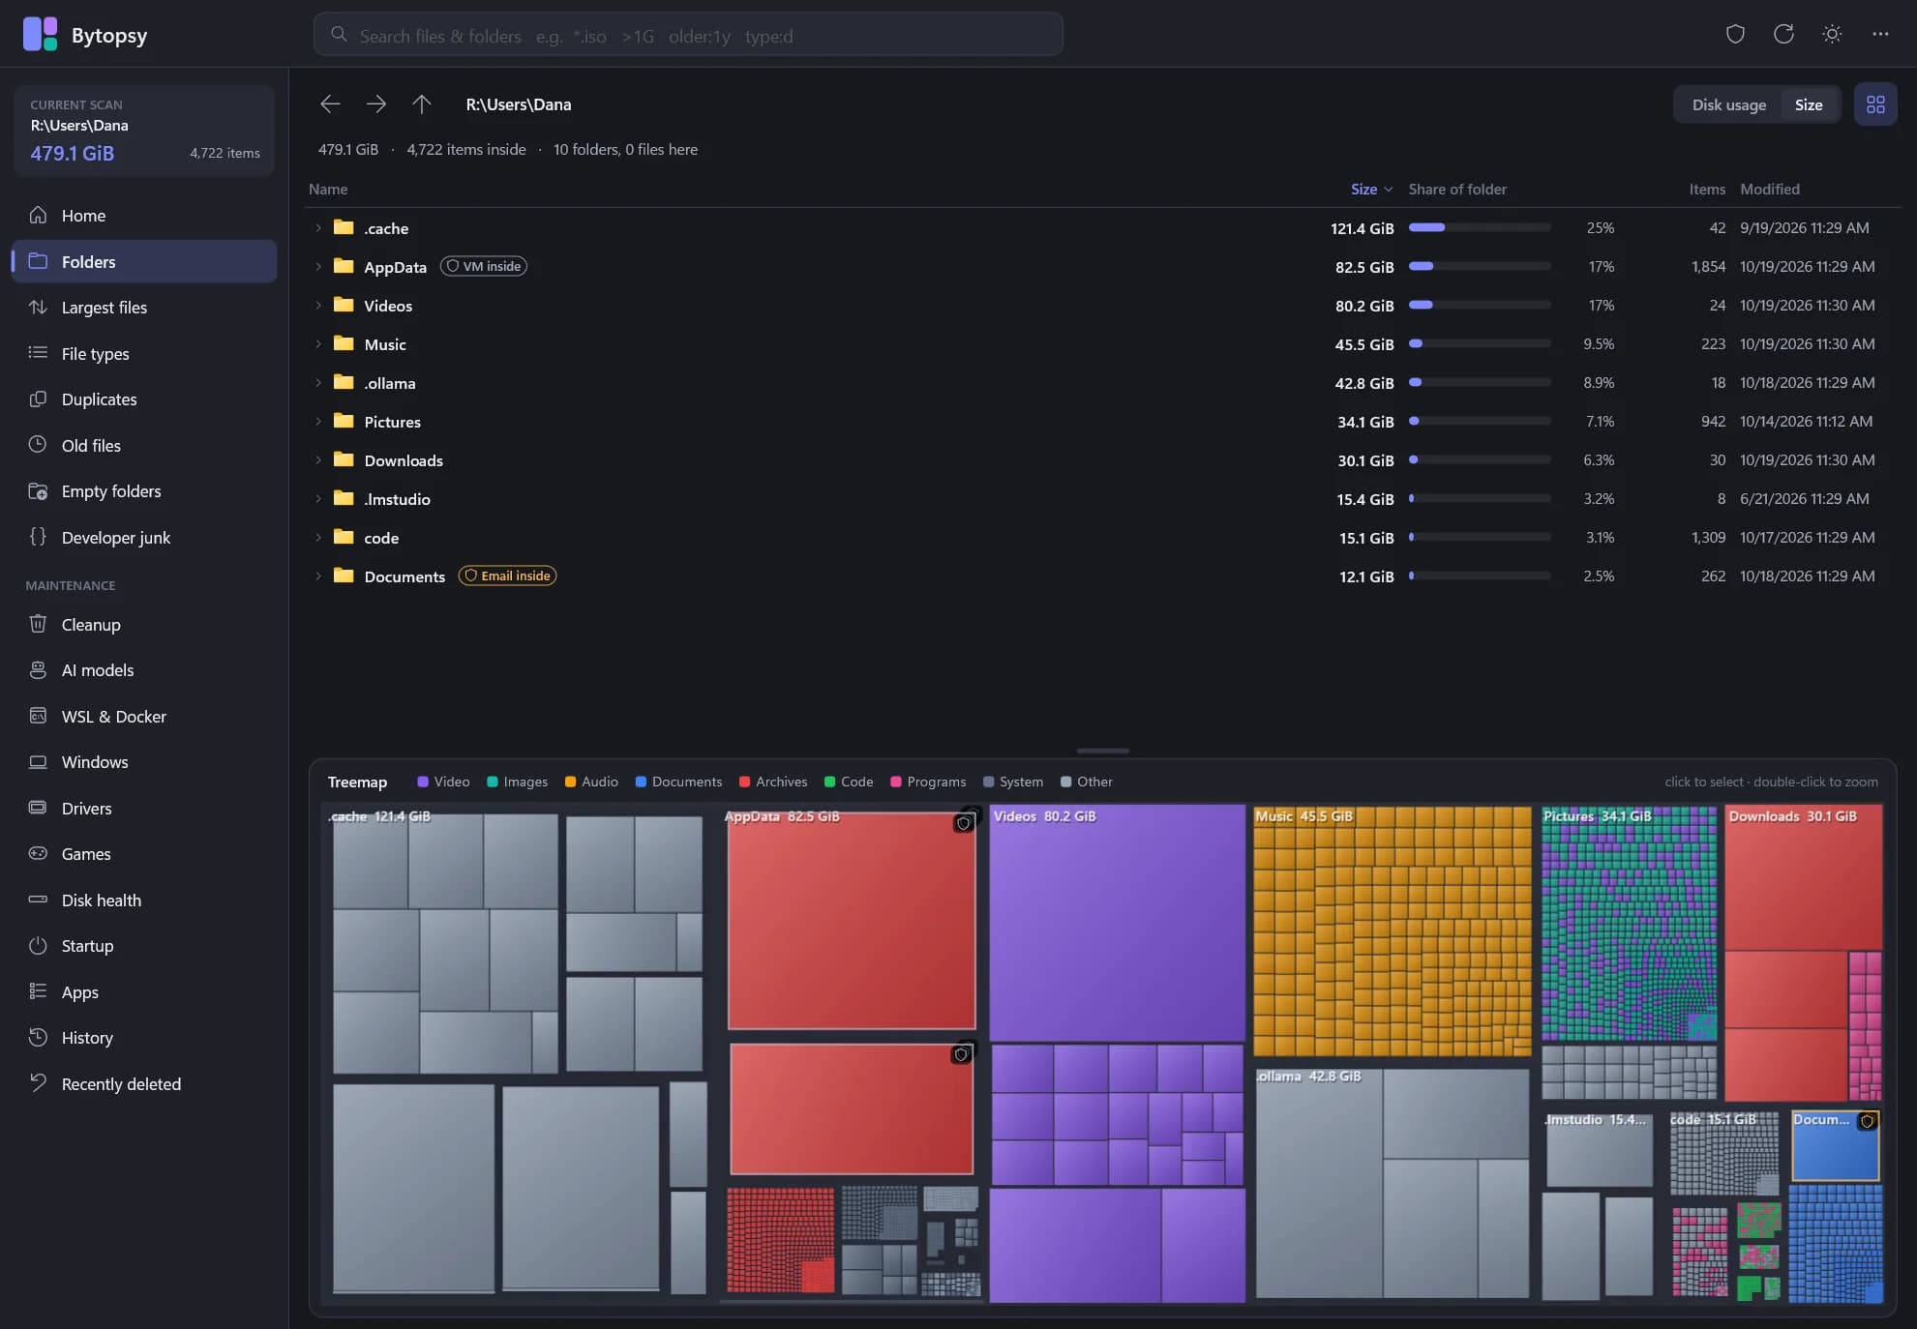The image size is (1917, 1329).
Task: Toggle the Video legend filter
Action: pyautogui.click(x=443, y=782)
